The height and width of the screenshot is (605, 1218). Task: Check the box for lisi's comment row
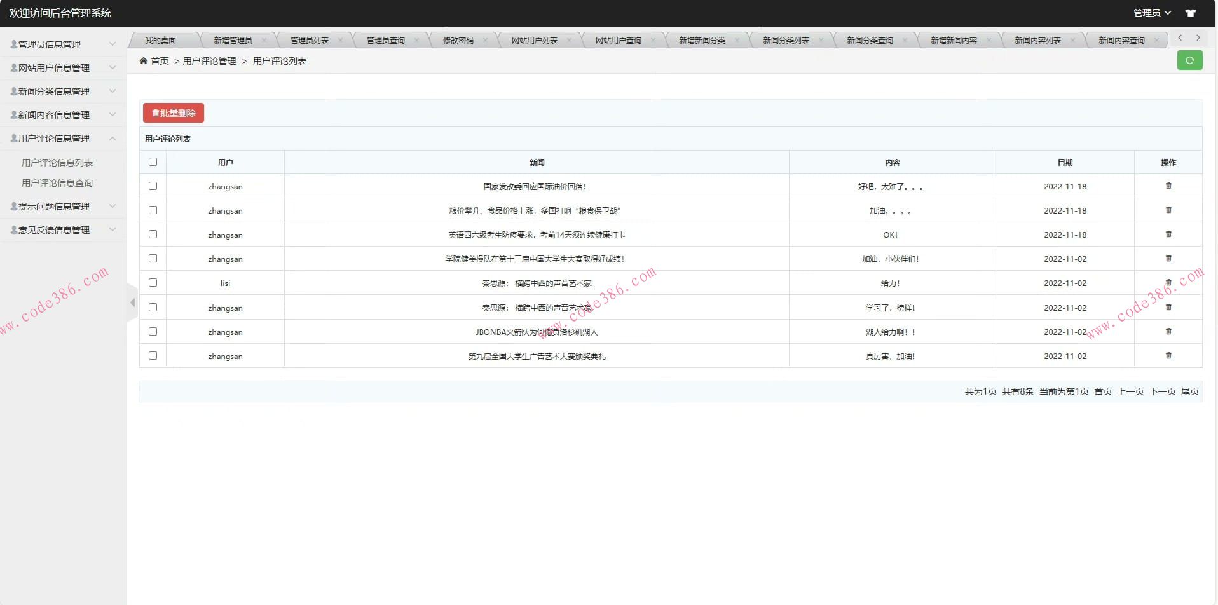click(x=153, y=283)
